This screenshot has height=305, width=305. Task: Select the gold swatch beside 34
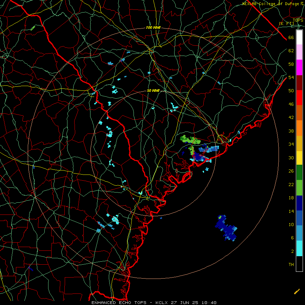[x=299, y=143]
